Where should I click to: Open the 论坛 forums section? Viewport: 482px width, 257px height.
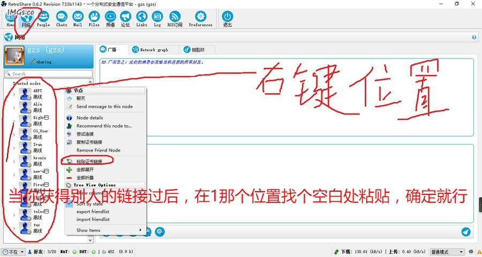coord(125,18)
